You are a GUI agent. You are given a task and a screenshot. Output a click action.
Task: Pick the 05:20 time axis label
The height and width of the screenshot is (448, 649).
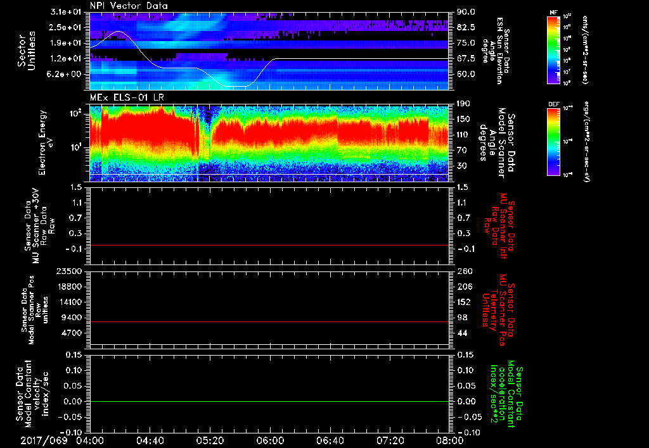click(x=210, y=439)
